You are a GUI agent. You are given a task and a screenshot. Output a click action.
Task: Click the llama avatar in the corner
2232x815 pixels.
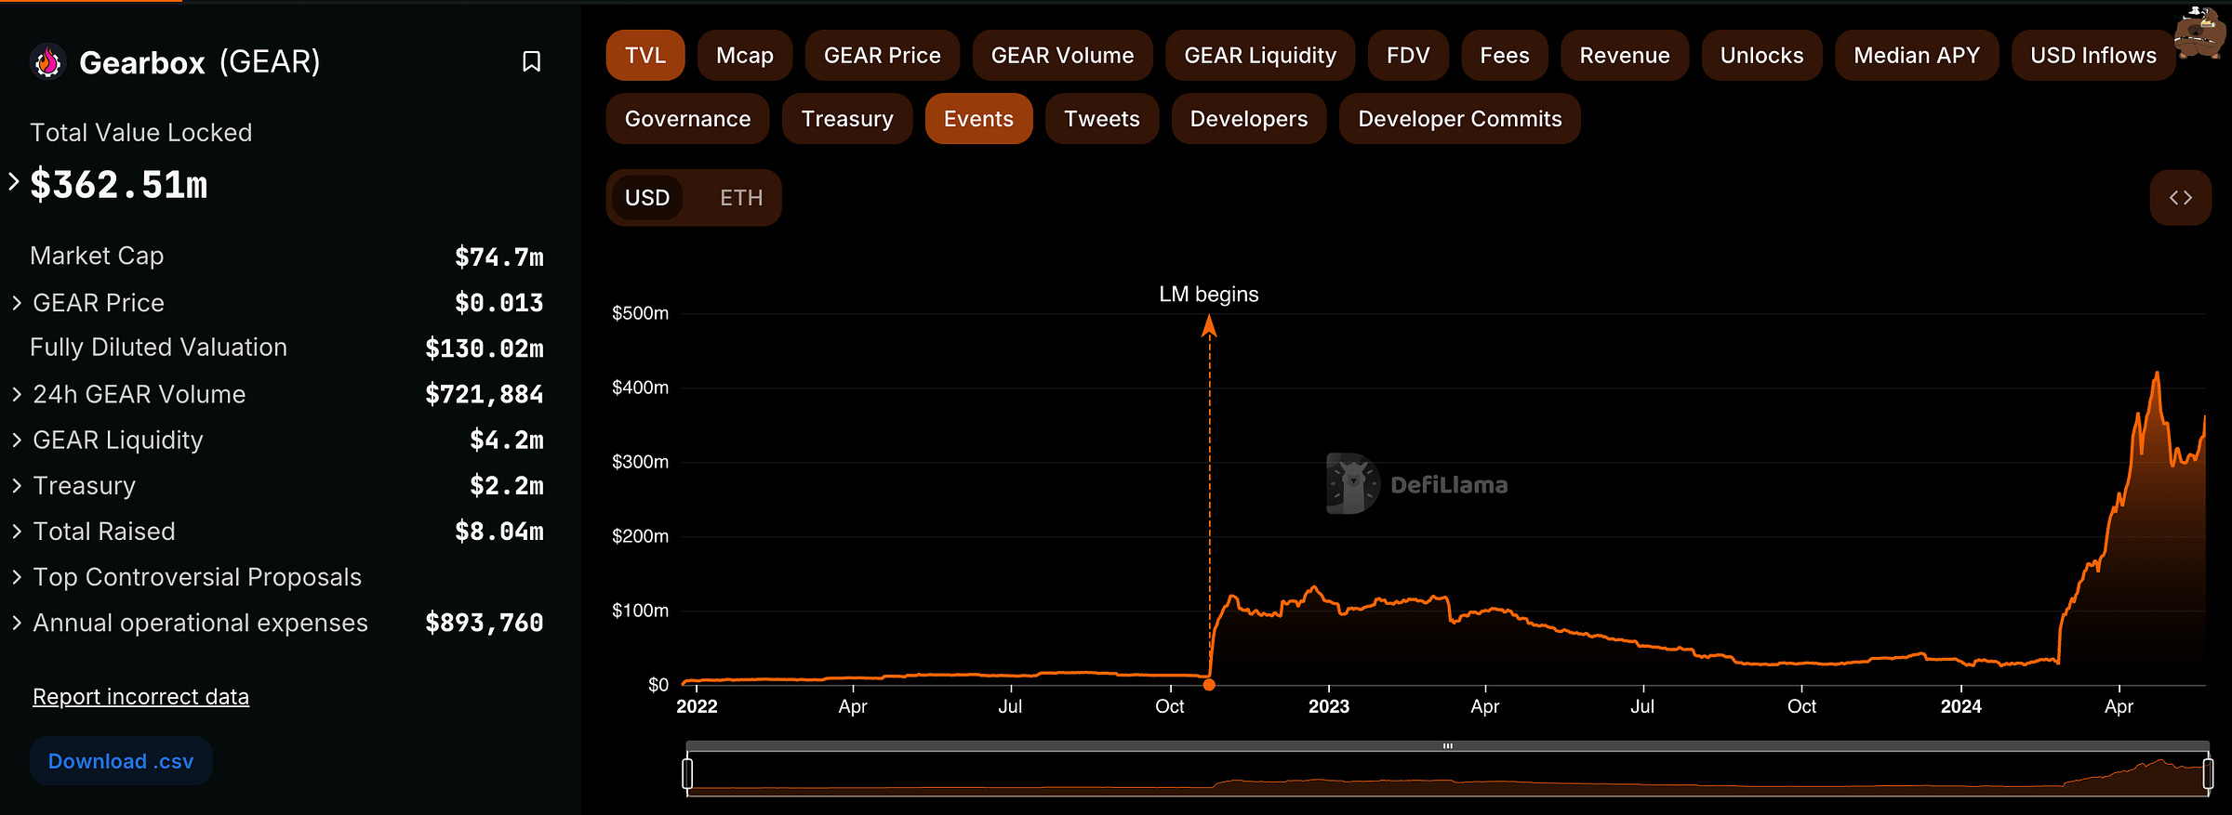[2200, 33]
